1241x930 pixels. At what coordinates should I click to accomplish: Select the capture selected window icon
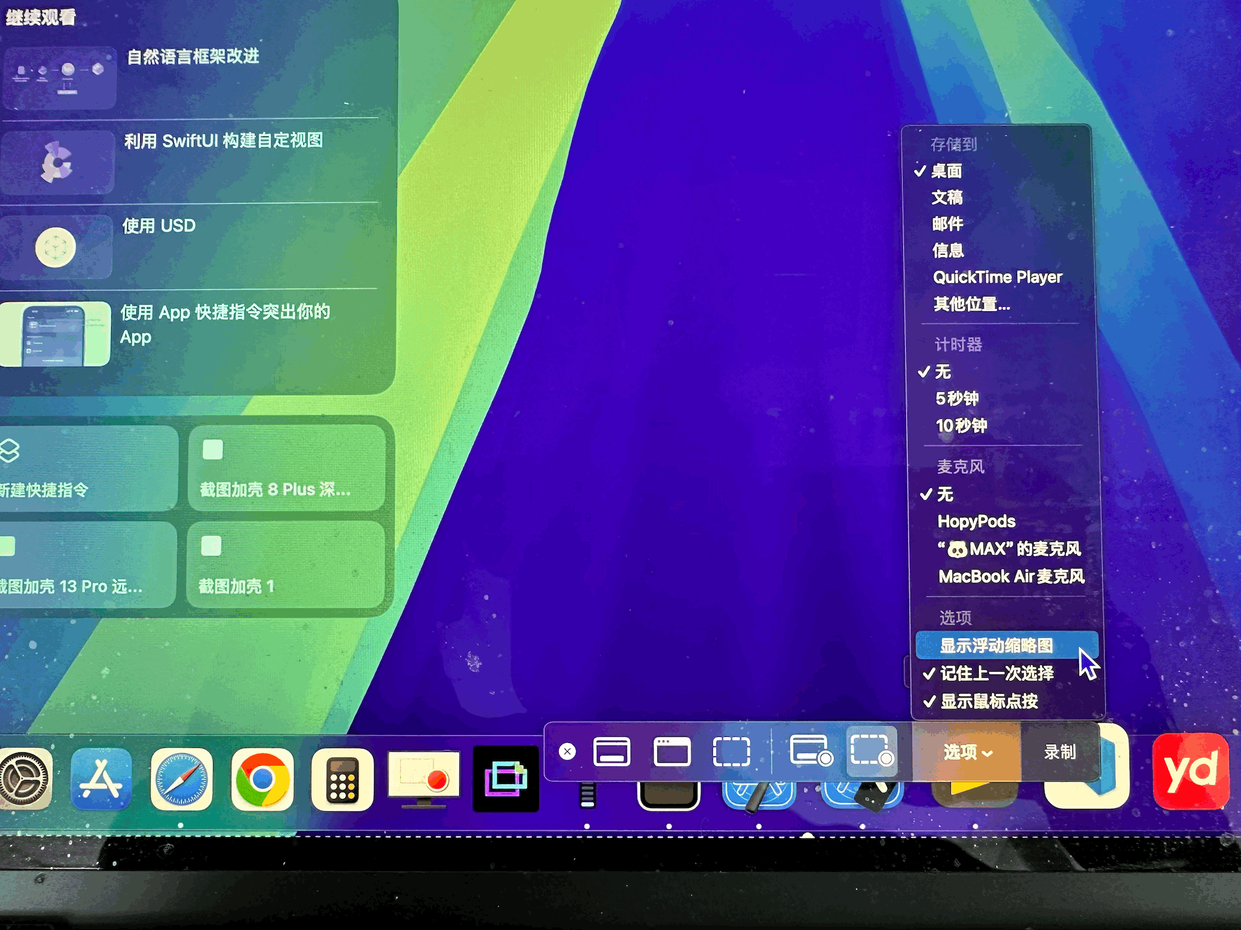tap(671, 752)
